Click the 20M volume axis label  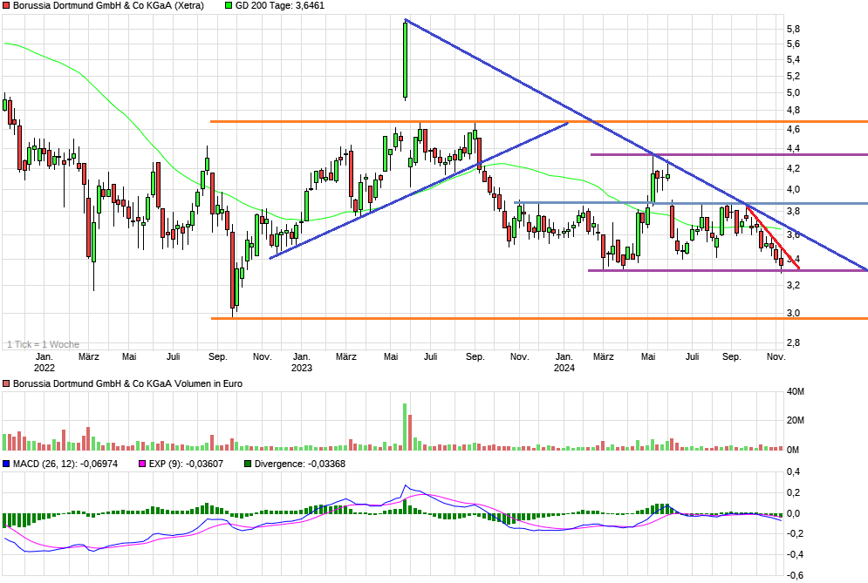[x=796, y=420]
